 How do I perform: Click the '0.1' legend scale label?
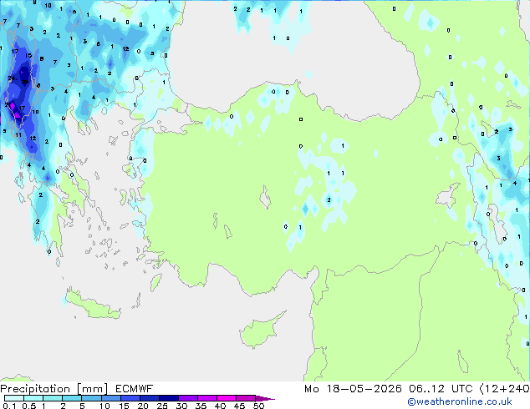pyautogui.click(x=9, y=406)
